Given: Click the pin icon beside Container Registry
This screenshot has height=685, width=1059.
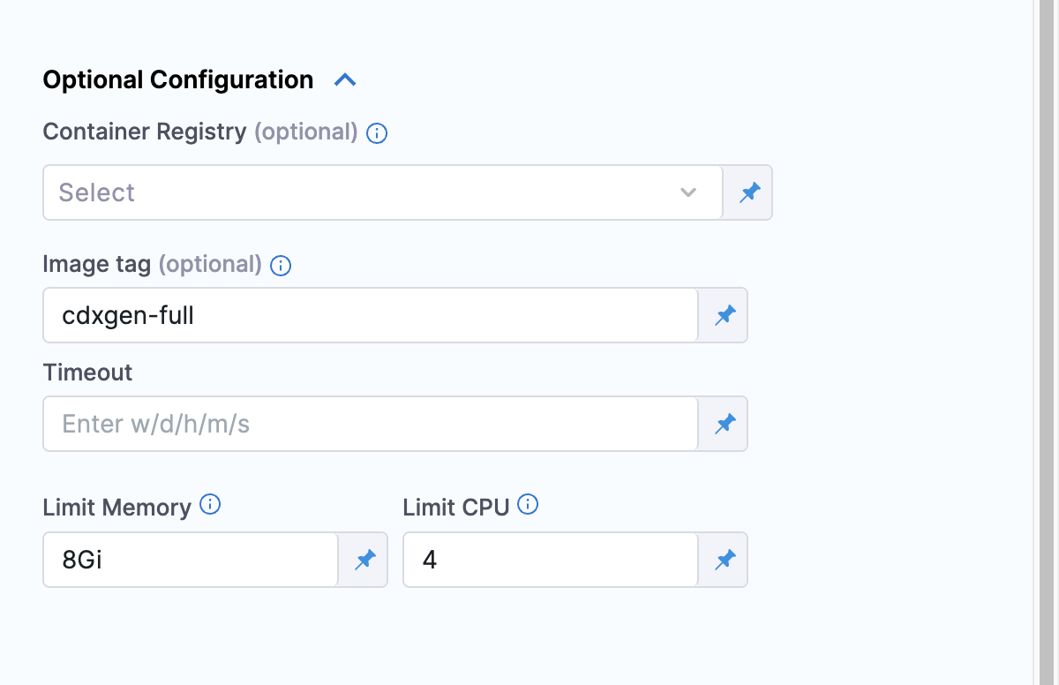Looking at the screenshot, I should [x=749, y=192].
